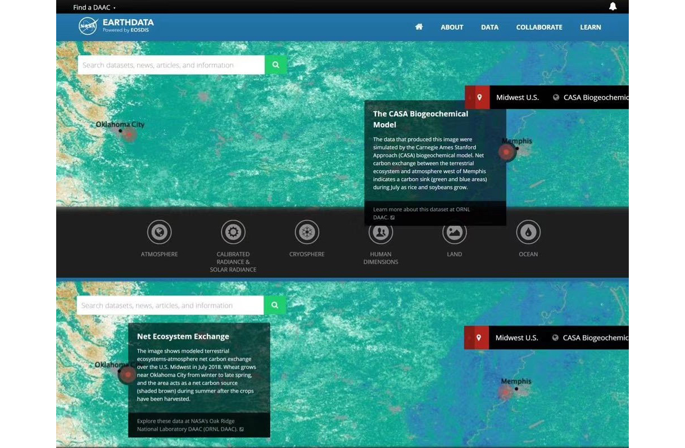
Task: Click the lower green search button
Action: [275, 305]
